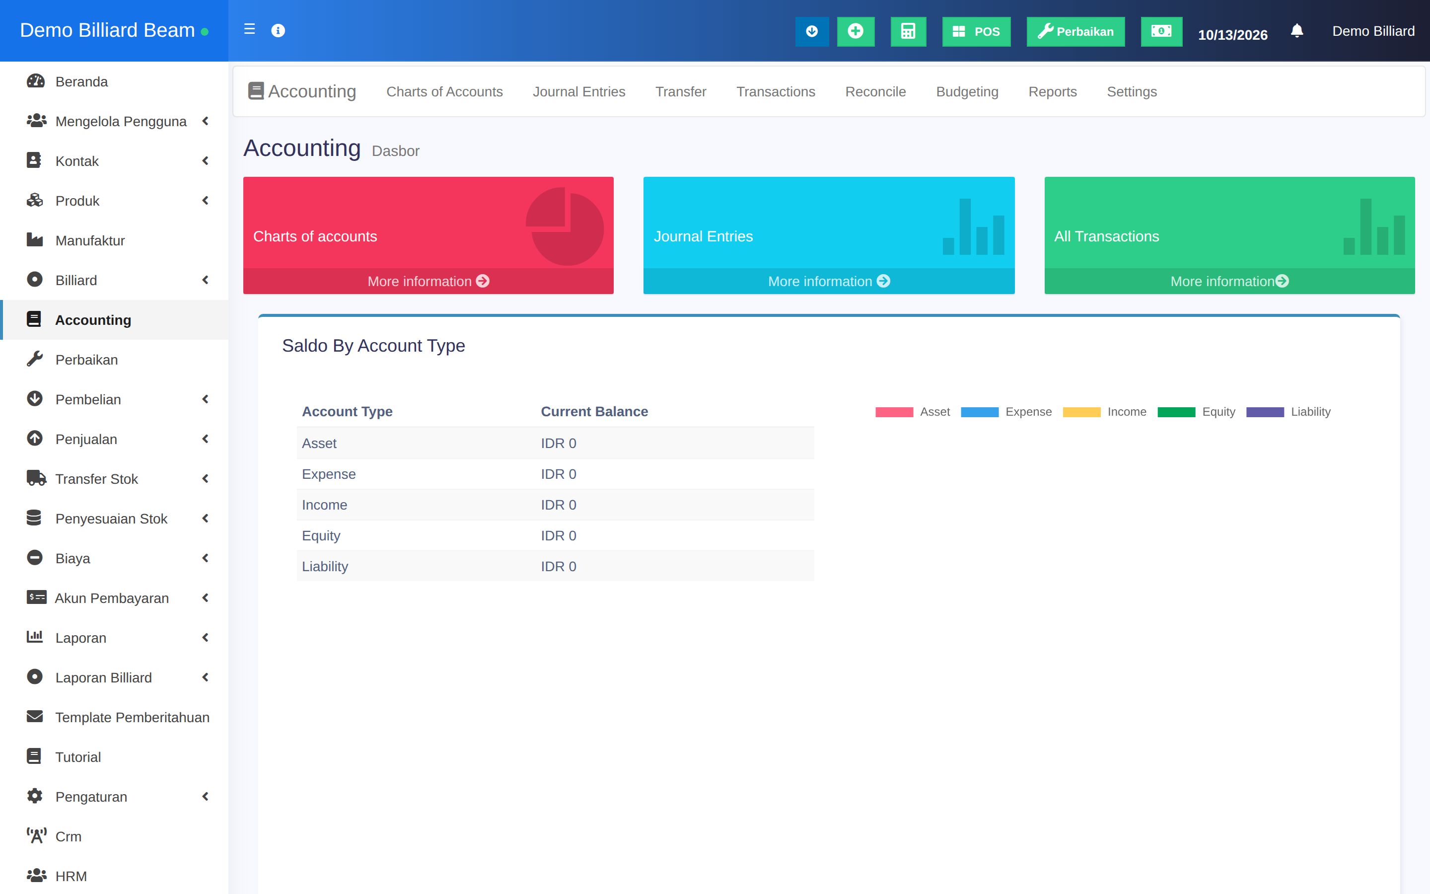The height and width of the screenshot is (894, 1430).
Task: Click the HRM users icon
Action: [x=37, y=875]
